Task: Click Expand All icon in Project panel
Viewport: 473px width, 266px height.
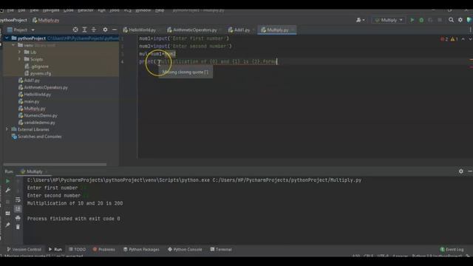Action: pos(84,30)
